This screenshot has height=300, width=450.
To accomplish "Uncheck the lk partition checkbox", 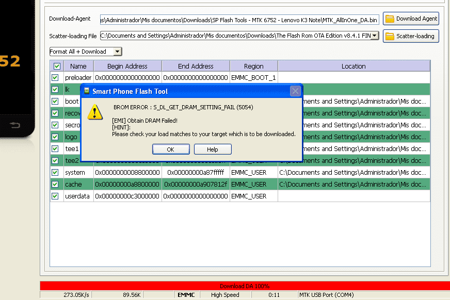I will click(55, 89).
